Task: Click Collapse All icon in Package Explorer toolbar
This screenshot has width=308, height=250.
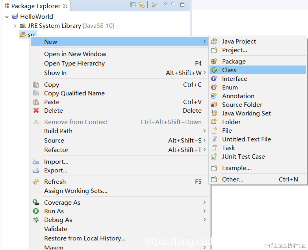Action: coord(133,5)
